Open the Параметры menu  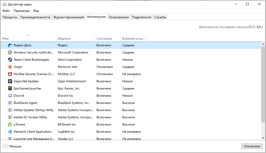[22, 11]
